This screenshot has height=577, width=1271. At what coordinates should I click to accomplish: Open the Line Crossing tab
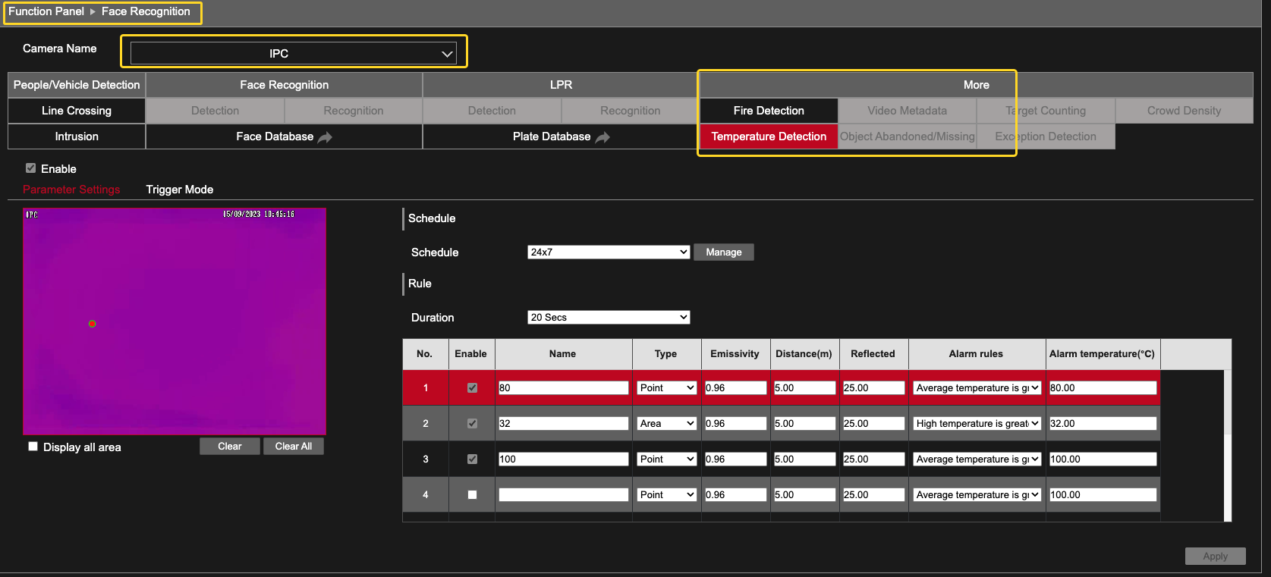[77, 111]
